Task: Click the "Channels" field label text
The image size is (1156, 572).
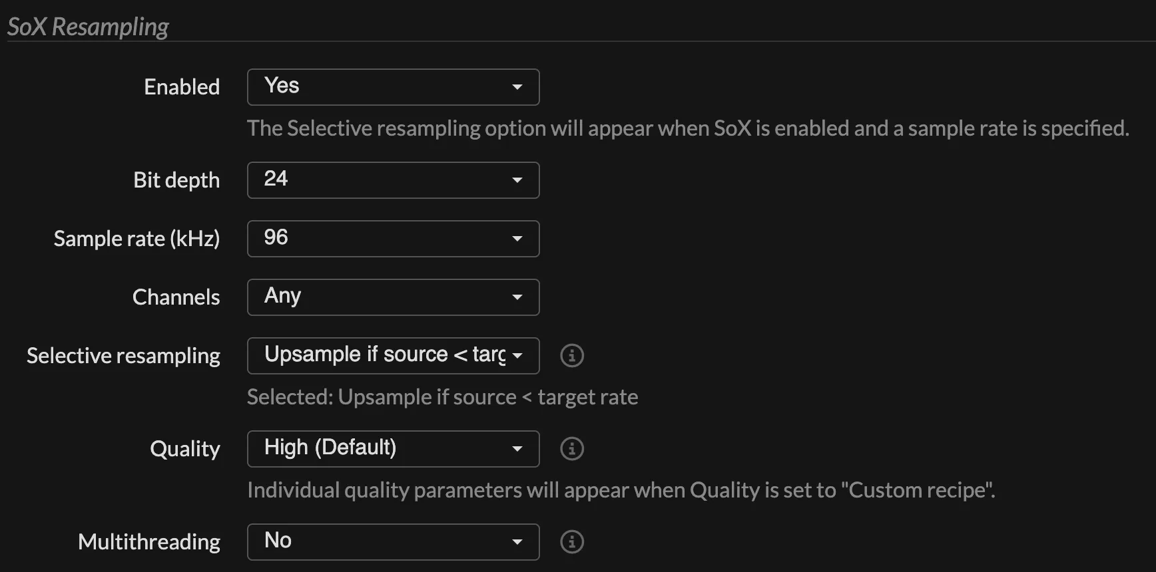Action: pos(176,297)
